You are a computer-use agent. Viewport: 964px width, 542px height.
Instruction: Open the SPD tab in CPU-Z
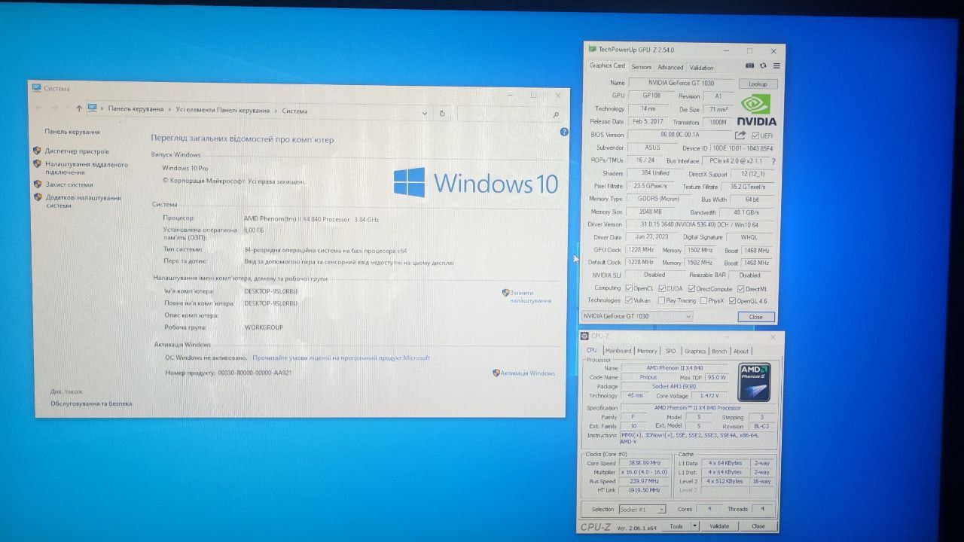[x=670, y=351]
